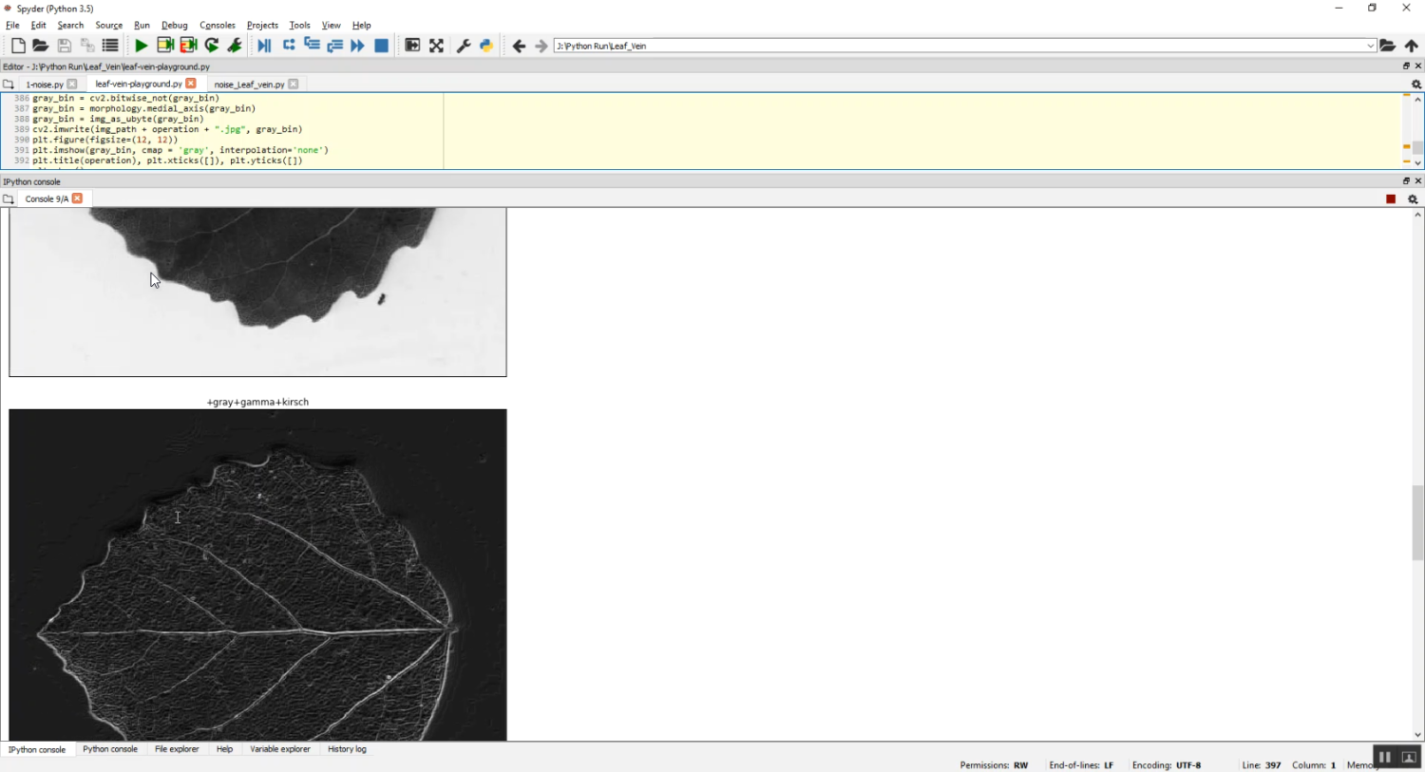Open the IPython console options gear menu

tap(1413, 199)
